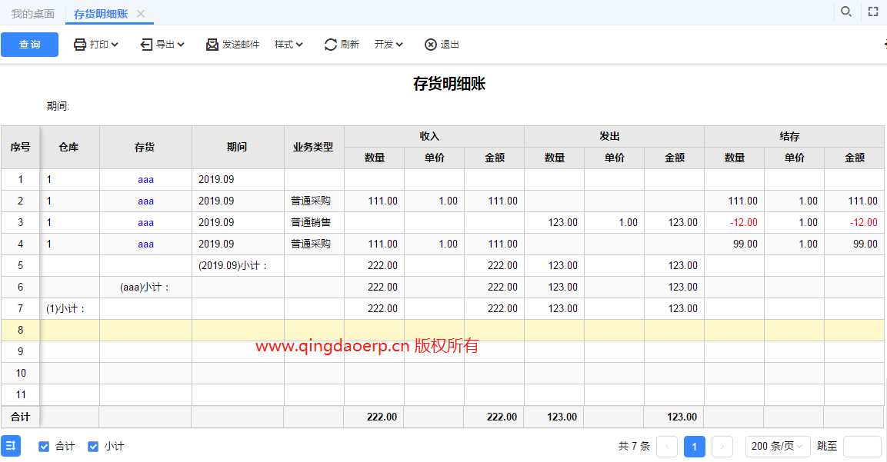Click the 退出 exit icon
This screenshot has width=887, height=462.
(x=431, y=45)
